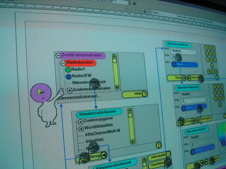Click scroll-up arrow in the Zoekenopgenre list panel
The height and width of the screenshot is (169, 226).
(130, 110)
